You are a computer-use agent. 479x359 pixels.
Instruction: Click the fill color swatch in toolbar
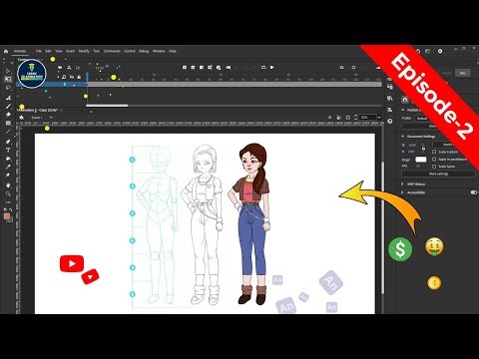[7, 216]
